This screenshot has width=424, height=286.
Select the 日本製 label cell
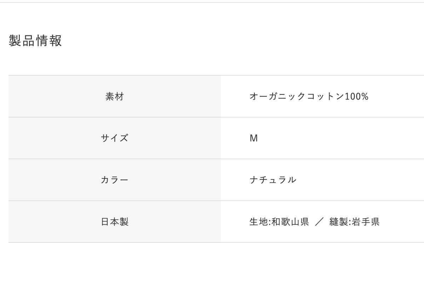pos(114,222)
